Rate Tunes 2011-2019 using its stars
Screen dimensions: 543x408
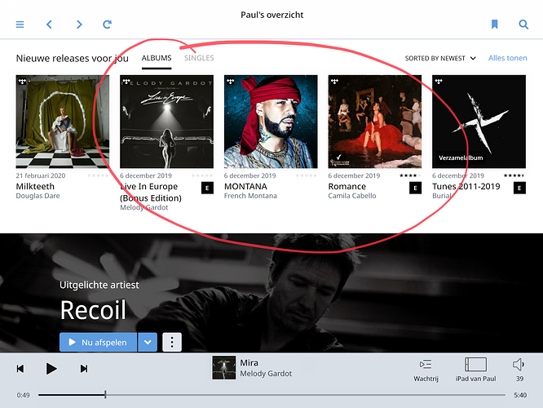click(514, 175)
